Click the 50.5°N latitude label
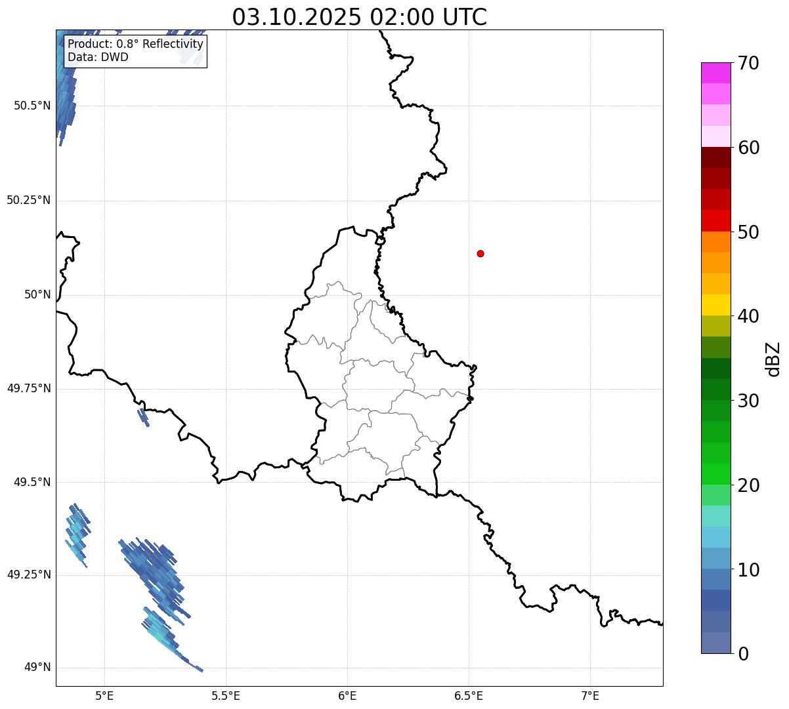The width and height of the screenshot is (789, 709). tap(32, 106)
